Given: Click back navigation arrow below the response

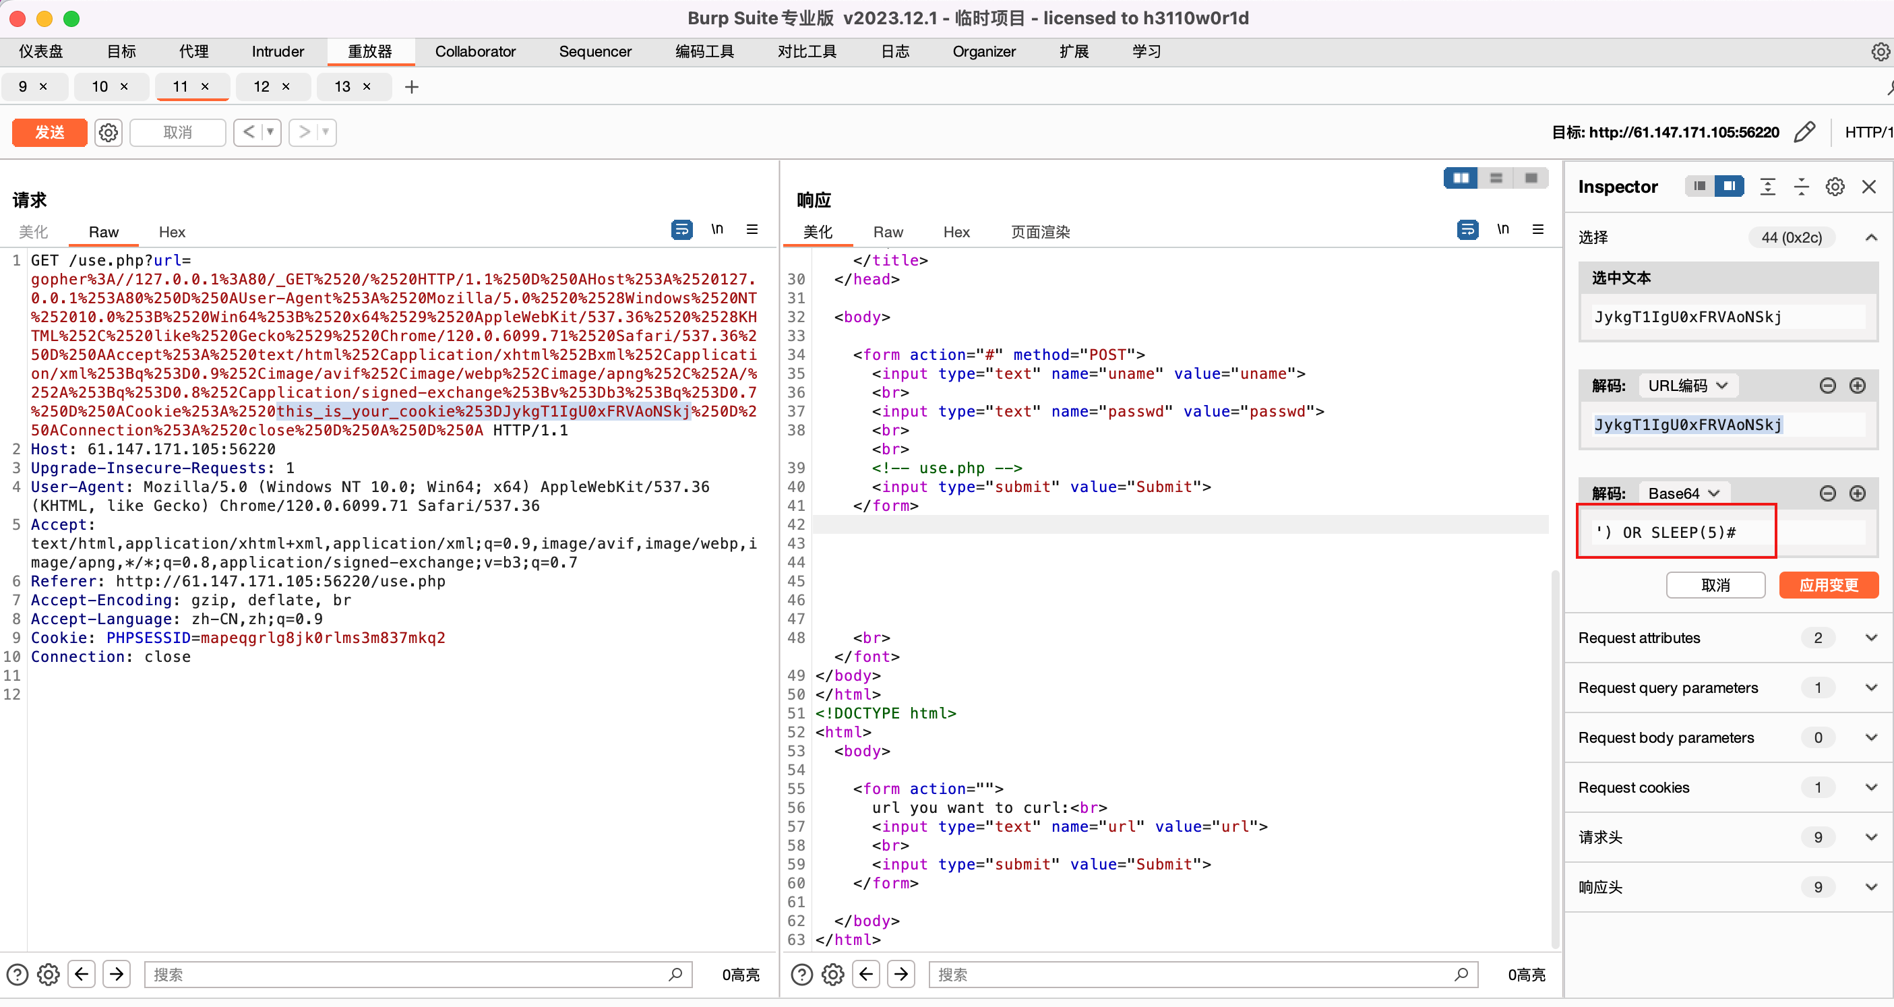Looking at the screenshot, I should coord(865,974).
